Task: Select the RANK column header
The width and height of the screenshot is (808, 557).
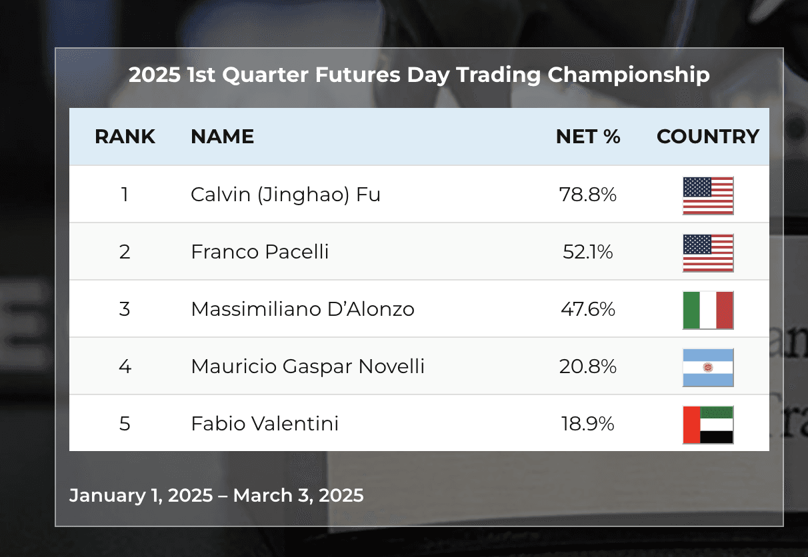Action: pos(125,137)
